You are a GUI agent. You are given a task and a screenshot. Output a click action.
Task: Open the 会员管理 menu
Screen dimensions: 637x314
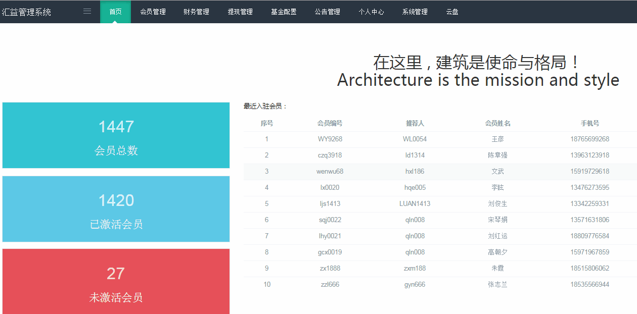[x=153, y=12]
